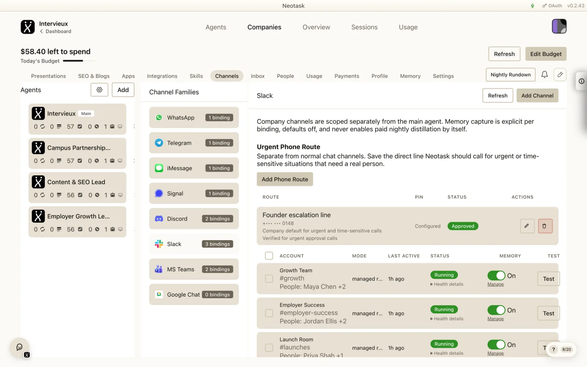Click the Today's Budget progress bar
587x367 pixels.
click(x=80, y=61)
